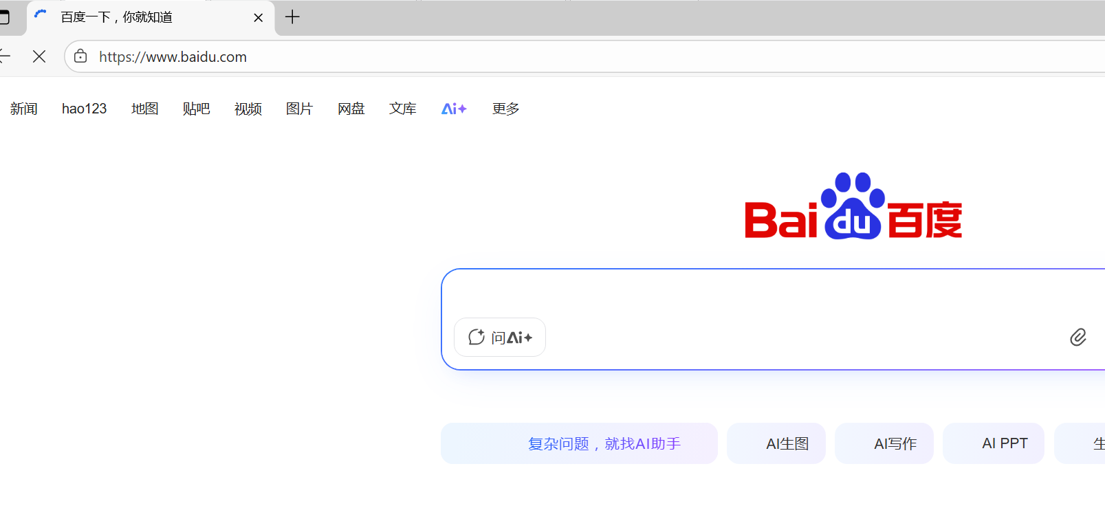1105x530 pixels.
Task: Click the browser back arrow
Action: click(x=4, y=56)
